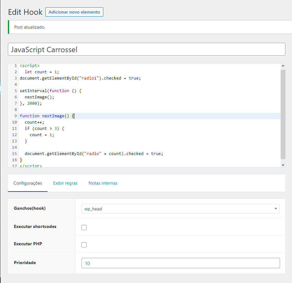Click inside the Prioridade value field
Viewport: 292px width, 283px height.
[180, 263]
